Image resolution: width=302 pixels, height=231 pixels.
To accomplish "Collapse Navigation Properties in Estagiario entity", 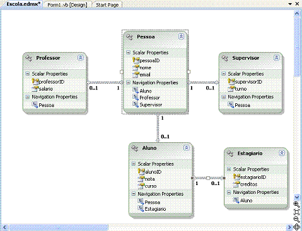I will coord(229,192).
